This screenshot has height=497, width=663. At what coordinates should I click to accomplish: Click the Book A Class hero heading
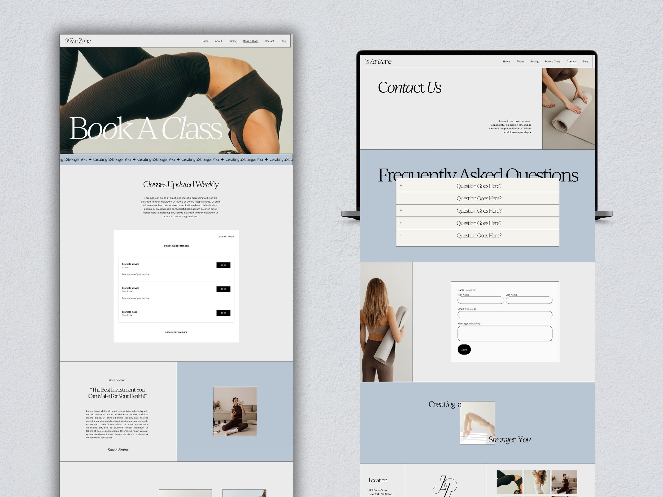pyautogui.click(x=146, y=129)
